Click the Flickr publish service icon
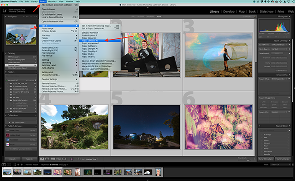 pyautogui.click(x=8, y=145)
